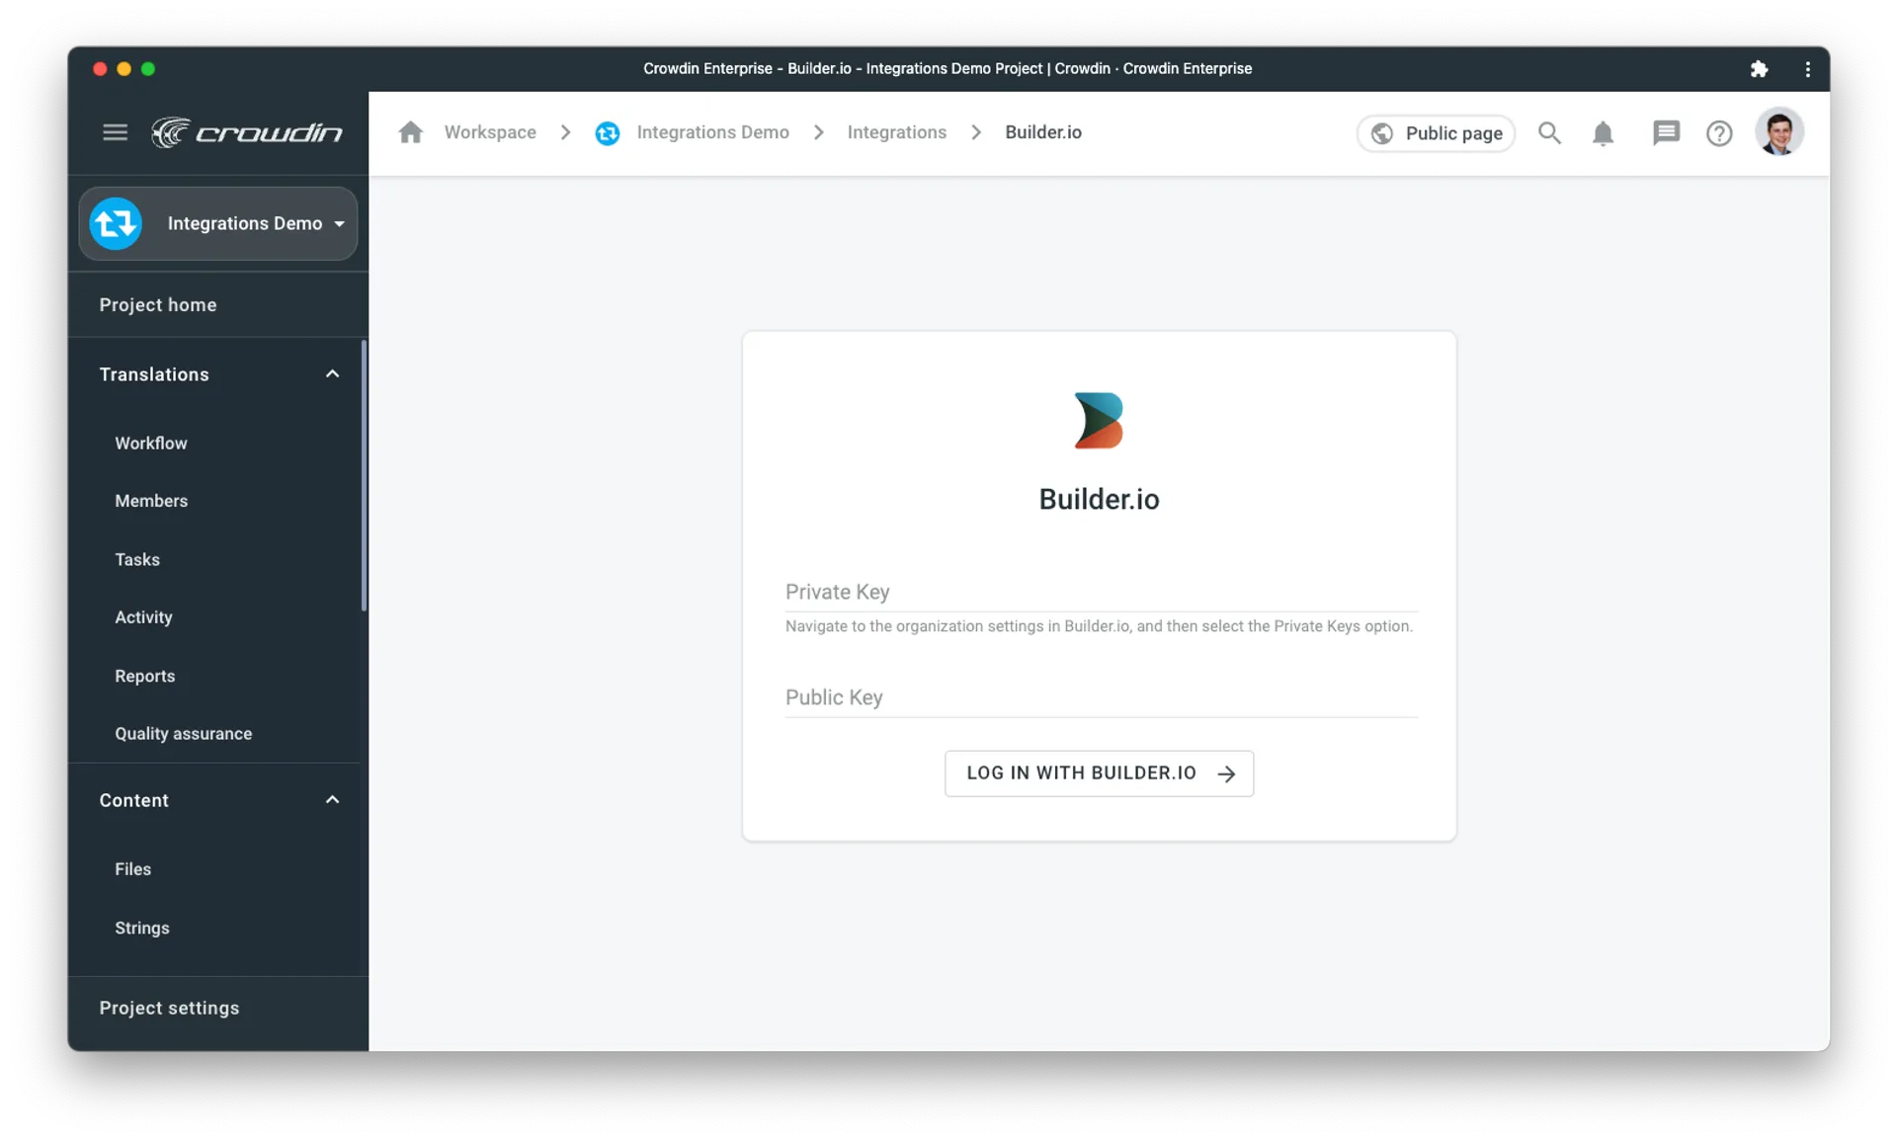This screenshot has height=1140, width=1897.
Task: Open Reports in the sidebar
Action: pos(145,676)
